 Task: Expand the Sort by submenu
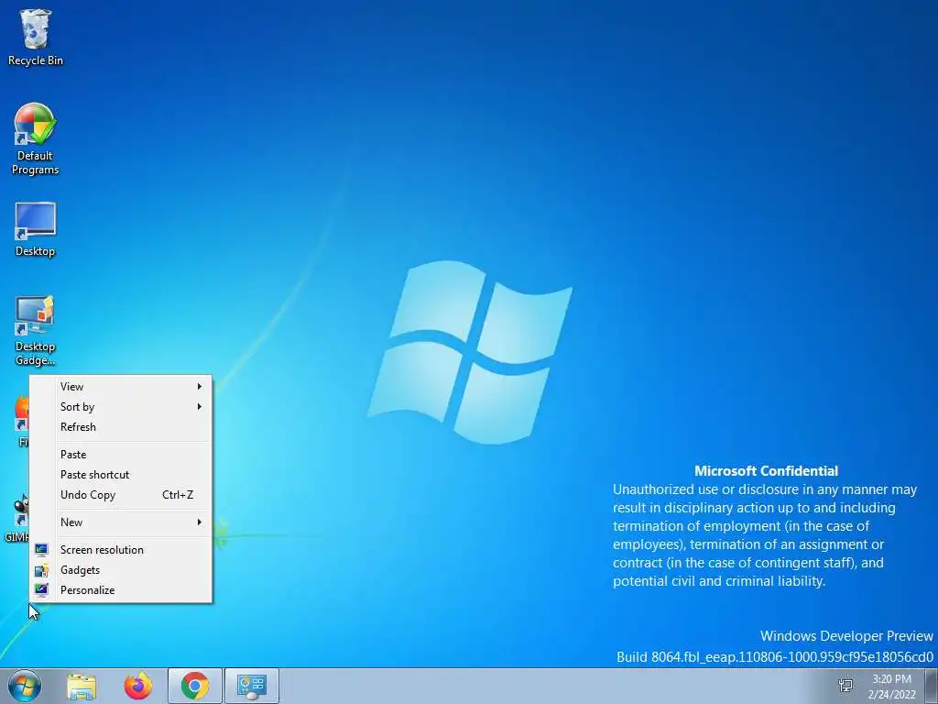point(121,407)
